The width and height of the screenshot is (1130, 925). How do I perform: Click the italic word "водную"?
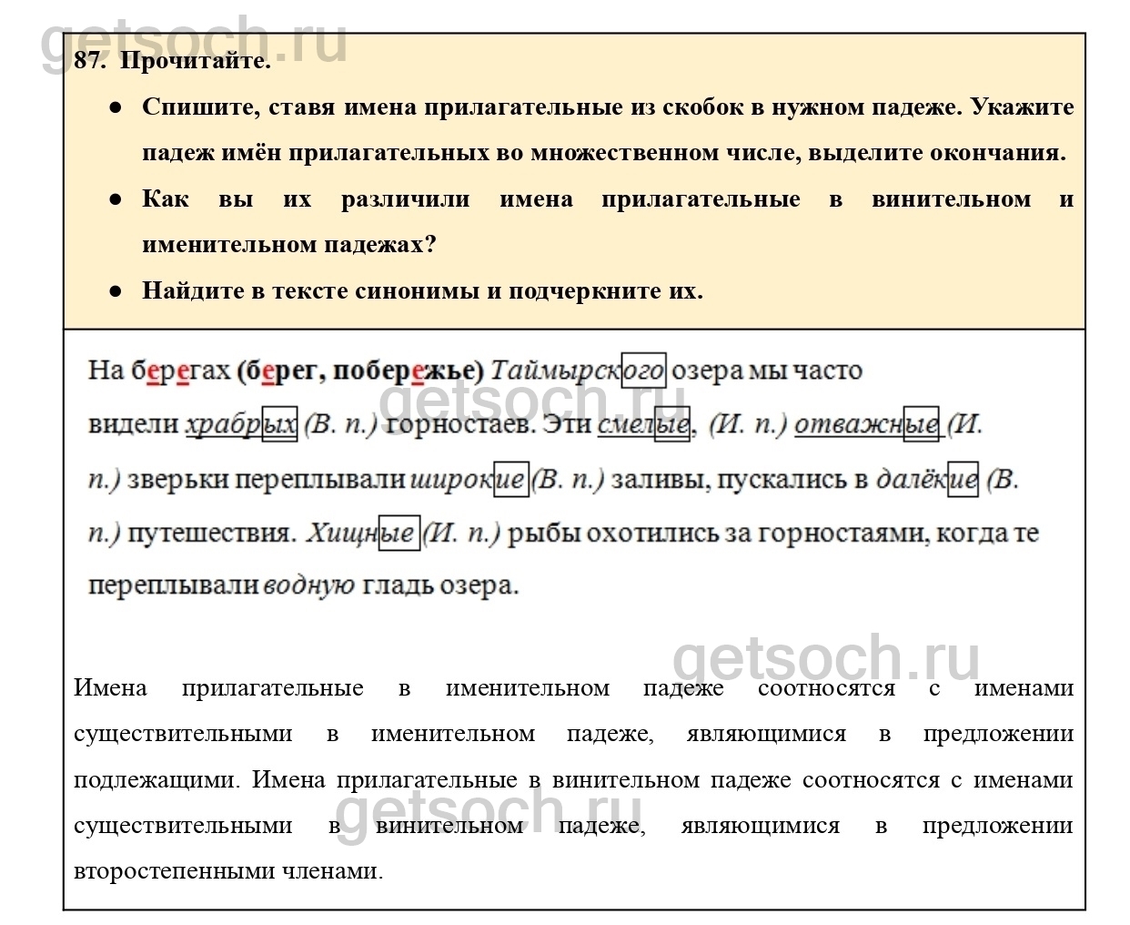(x=309, y=585)
